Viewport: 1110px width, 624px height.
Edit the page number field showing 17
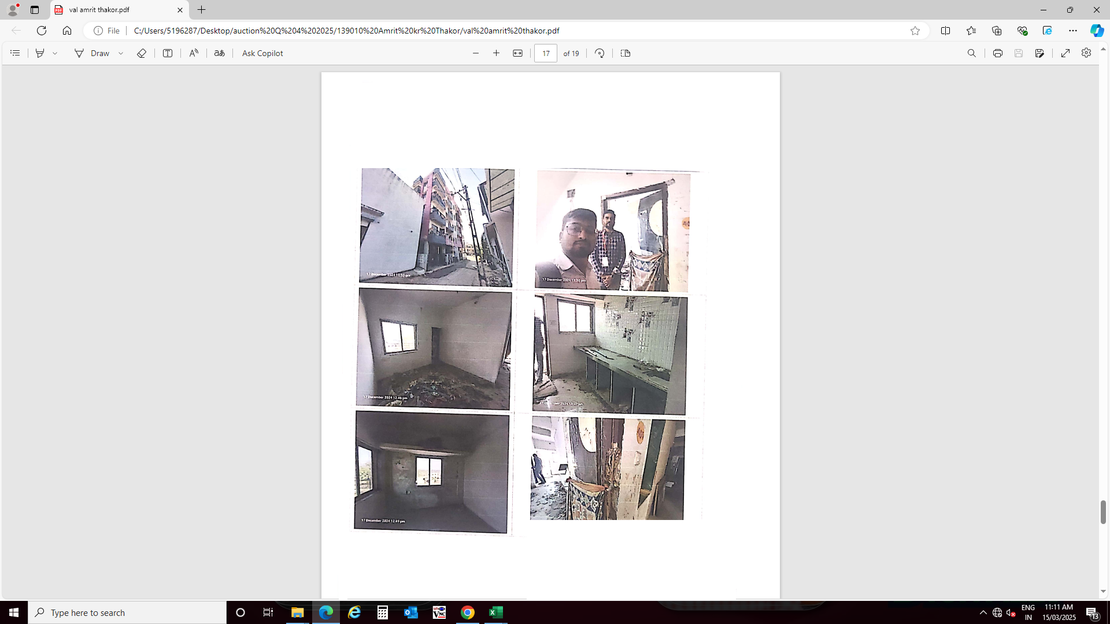coord(545,53)
